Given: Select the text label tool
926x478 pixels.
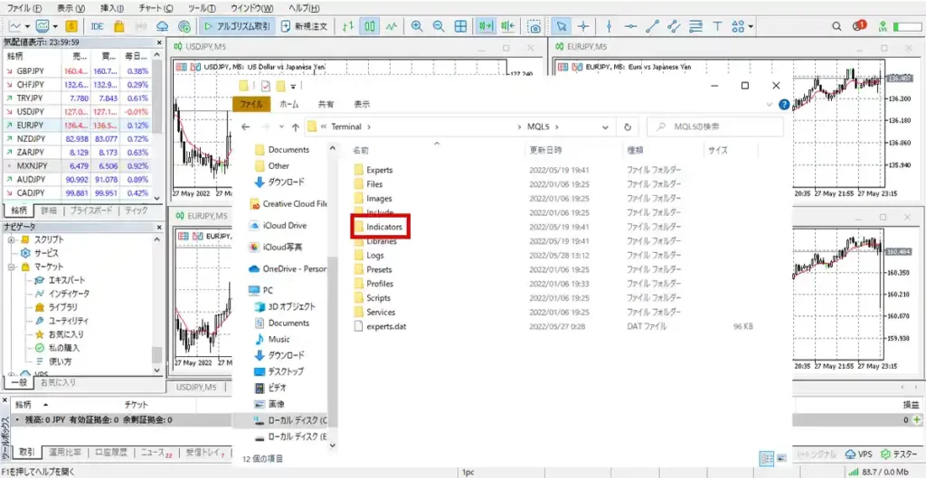Looking at the screenshot, I should tap(717, 26).
